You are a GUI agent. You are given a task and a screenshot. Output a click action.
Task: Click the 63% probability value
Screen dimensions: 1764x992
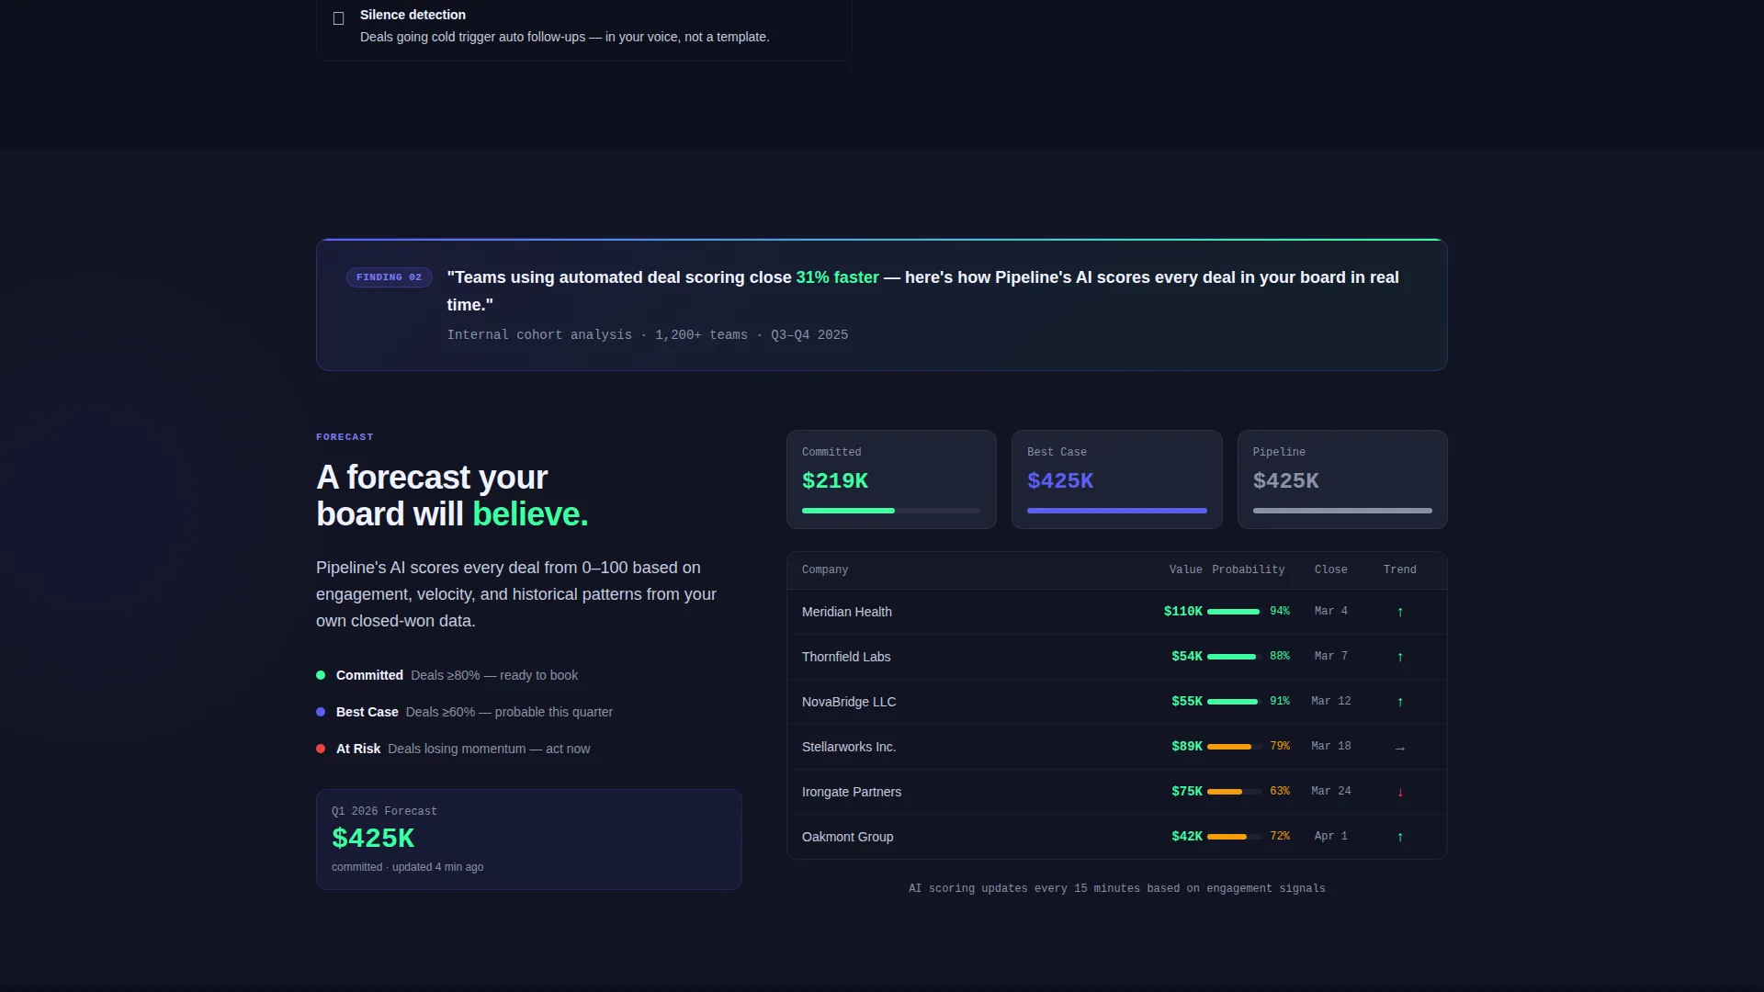(1280, 792)
